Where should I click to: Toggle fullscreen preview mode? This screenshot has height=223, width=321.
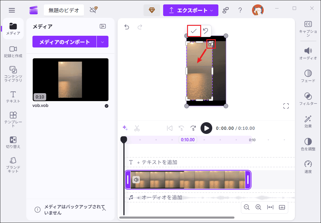point(286,106)
